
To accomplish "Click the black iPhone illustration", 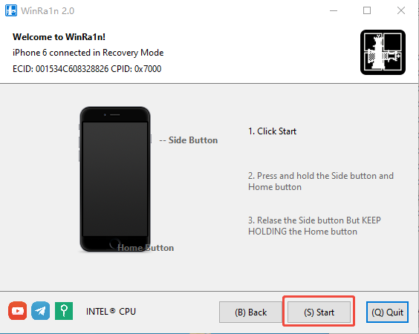I will click(x=115, y=179).
